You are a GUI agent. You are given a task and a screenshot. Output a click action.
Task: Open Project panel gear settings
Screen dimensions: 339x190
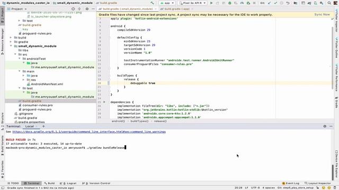point(87,9)
